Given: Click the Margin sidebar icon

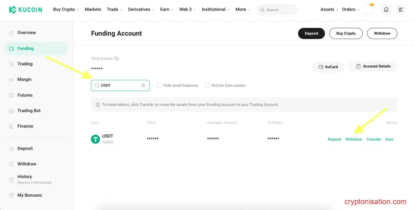Looking at the screenshot, I should [11, 79].
